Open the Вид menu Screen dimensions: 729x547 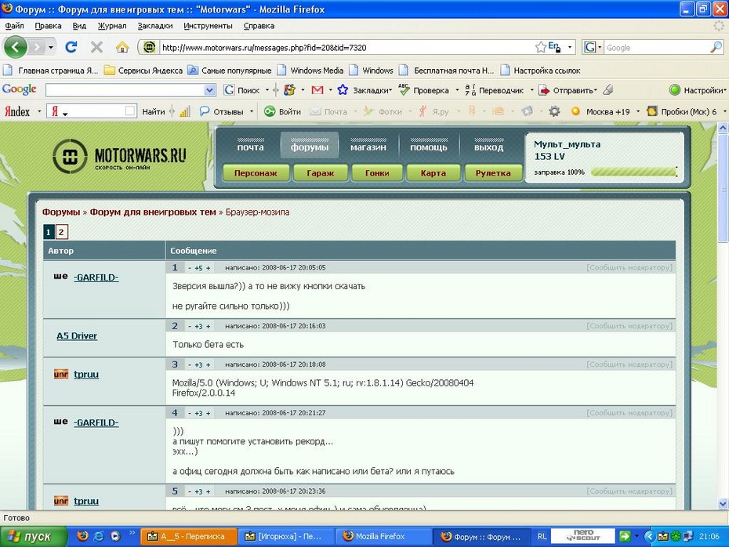tap(79, 26)
